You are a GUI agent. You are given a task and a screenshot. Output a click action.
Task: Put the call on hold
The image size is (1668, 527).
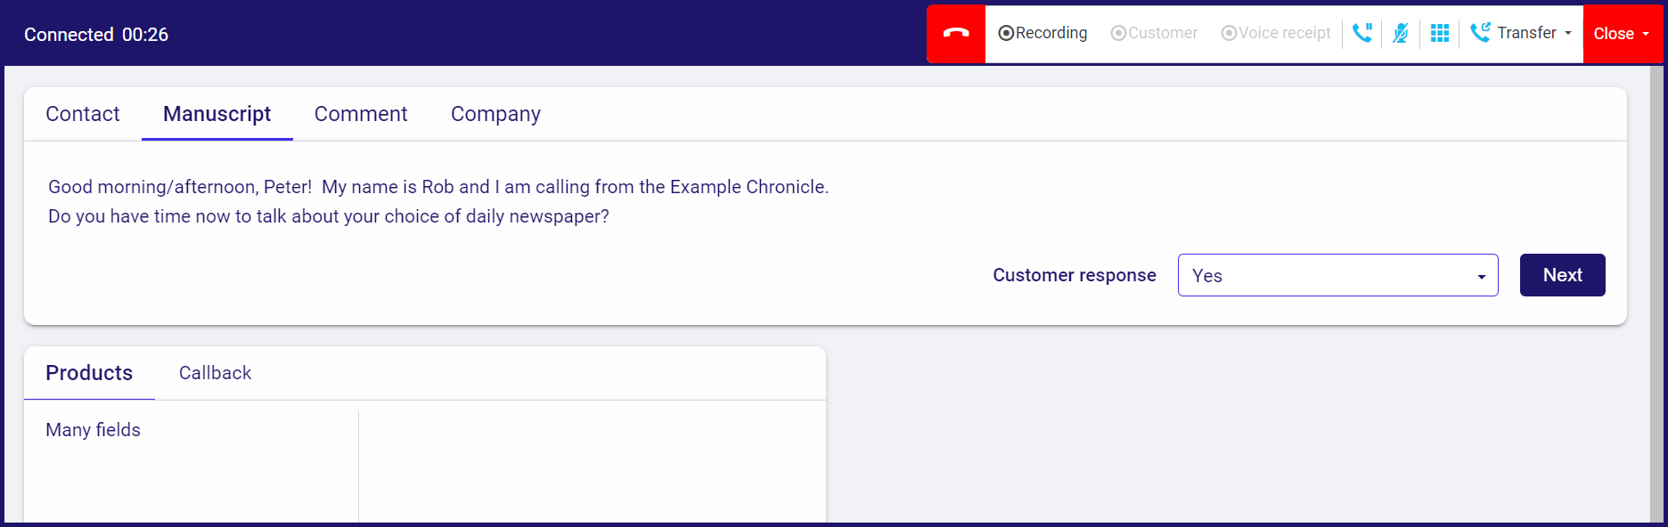coord(1362,33)
